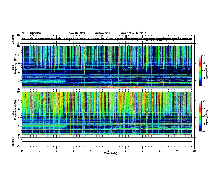Click time axis tick label "7"
Image resolution: width=219 pixels, height=169 pixels.
click(x=143, y=151)
